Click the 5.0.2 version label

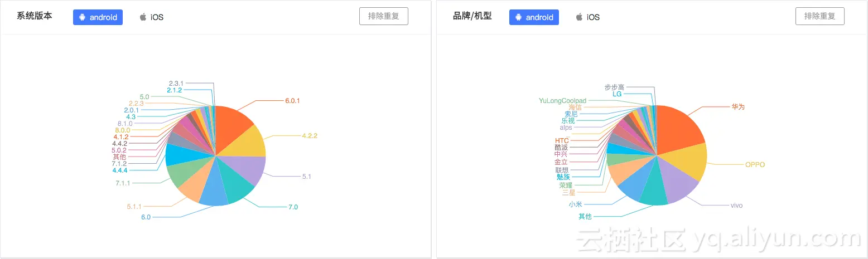click(119, 150)
